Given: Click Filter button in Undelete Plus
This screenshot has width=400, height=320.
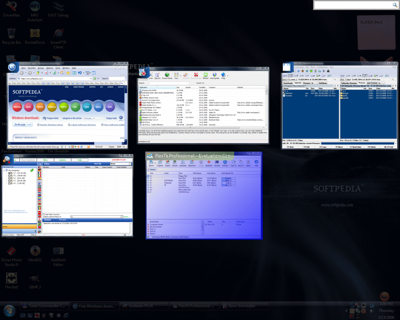Looking at the screenshot, I should [46, 160].
